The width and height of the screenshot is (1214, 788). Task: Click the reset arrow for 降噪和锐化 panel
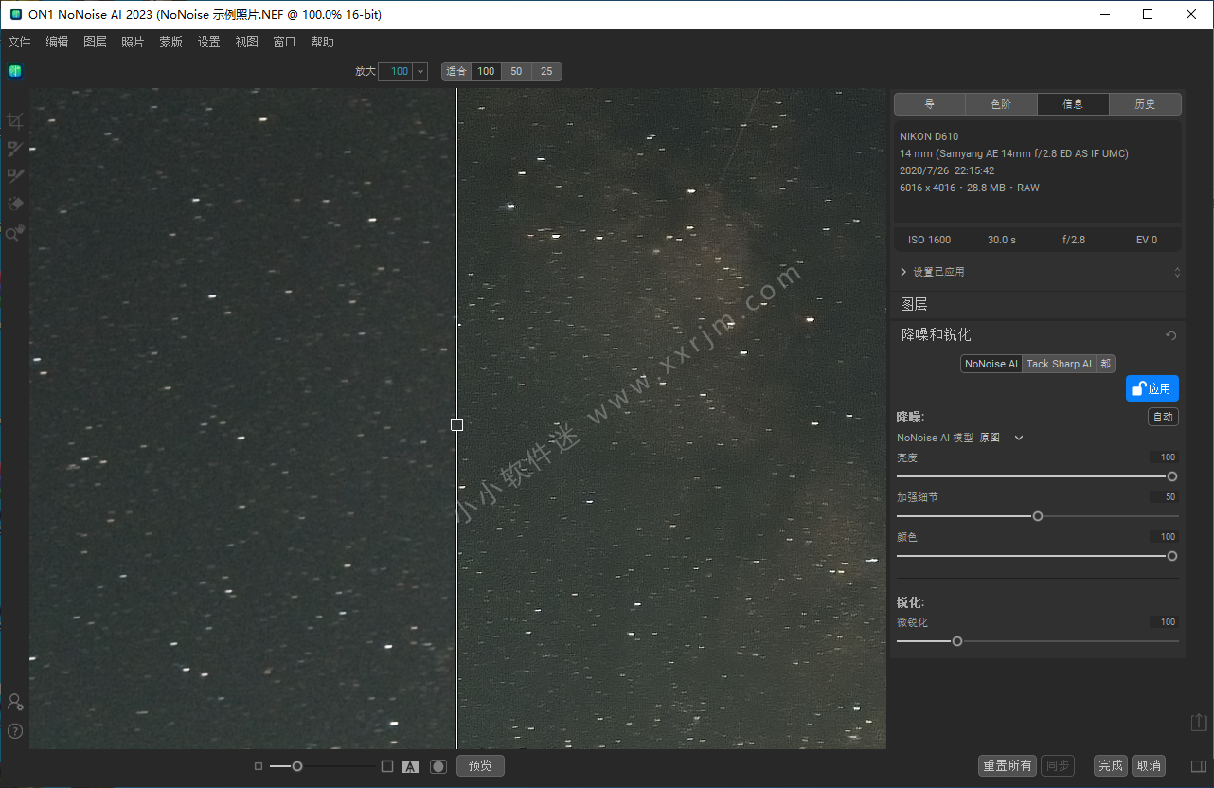(x=1171, y=335)
